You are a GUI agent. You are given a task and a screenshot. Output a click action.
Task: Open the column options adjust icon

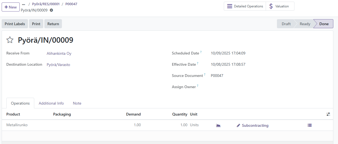tap(328, 114)
